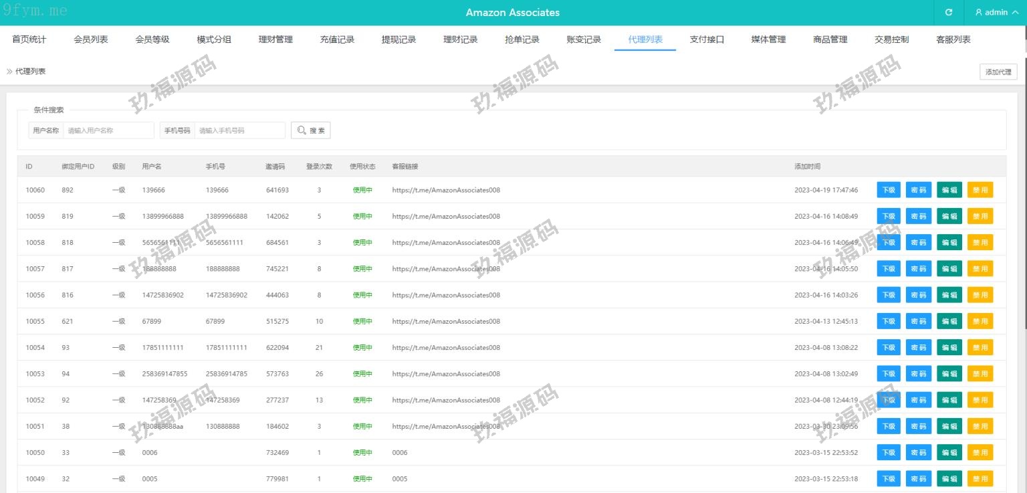
Task: Focus the 手机号码 search input
Action: point(239,130)
